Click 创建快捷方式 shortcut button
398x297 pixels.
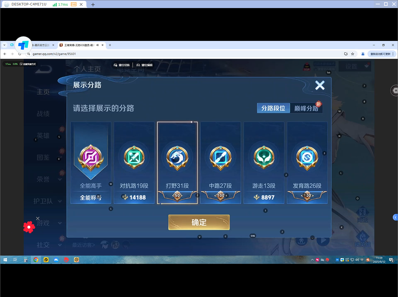tap(28, 64)
